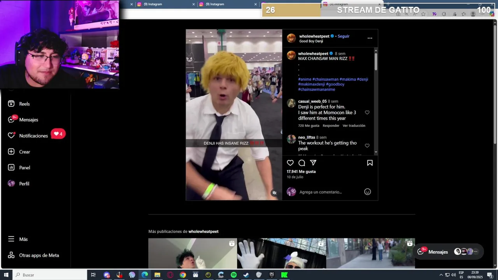498x280 pixels.
Task: Open Otras apps de Meta
Action: click(33, 255)
